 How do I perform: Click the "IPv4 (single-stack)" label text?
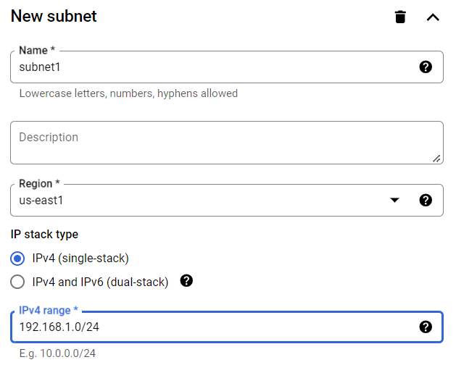tap(80, 259)
